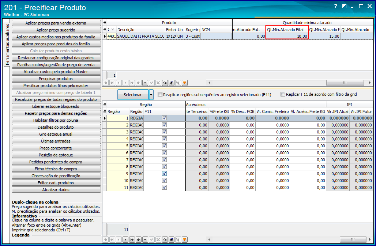Click Habilitar filtros por coluna button
The height and width of the screenshot is (246, 376).
[56, 120]
